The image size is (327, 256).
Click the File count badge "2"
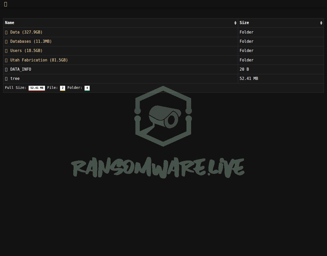[63, 88]
